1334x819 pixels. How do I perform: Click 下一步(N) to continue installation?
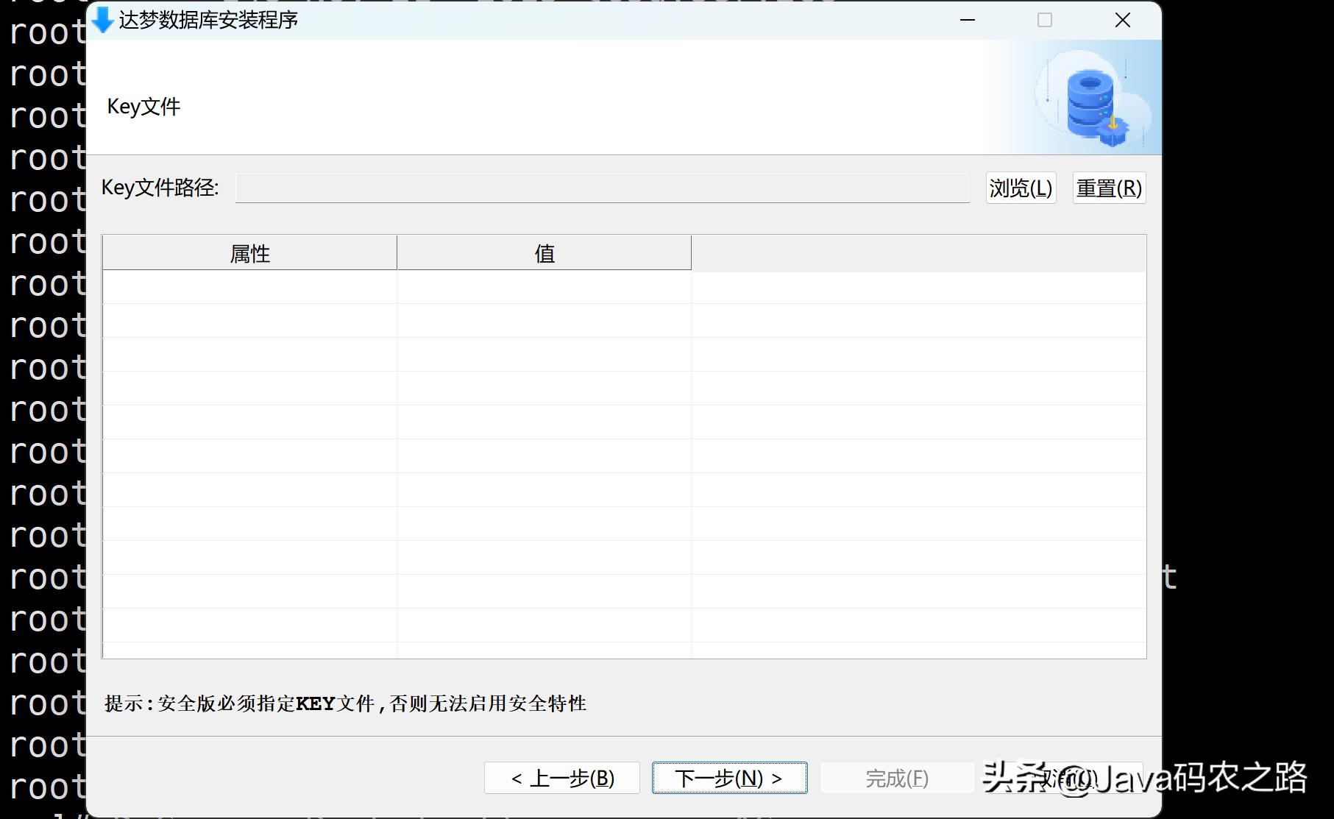pos(729,778)
